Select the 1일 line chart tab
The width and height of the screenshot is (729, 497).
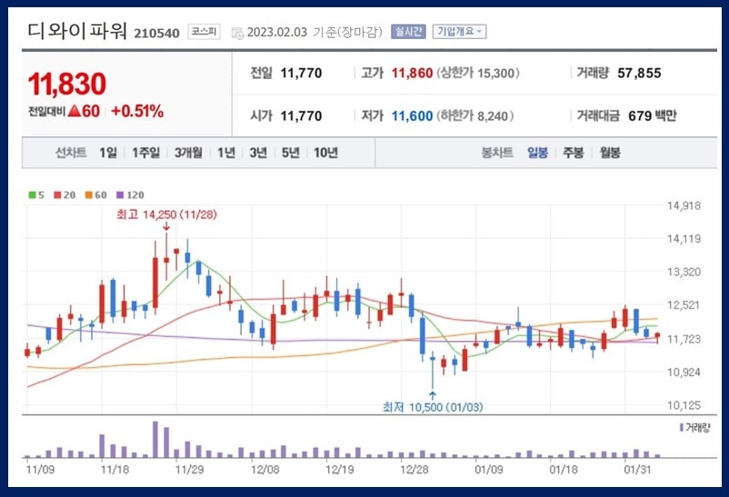tap(108, 153)
